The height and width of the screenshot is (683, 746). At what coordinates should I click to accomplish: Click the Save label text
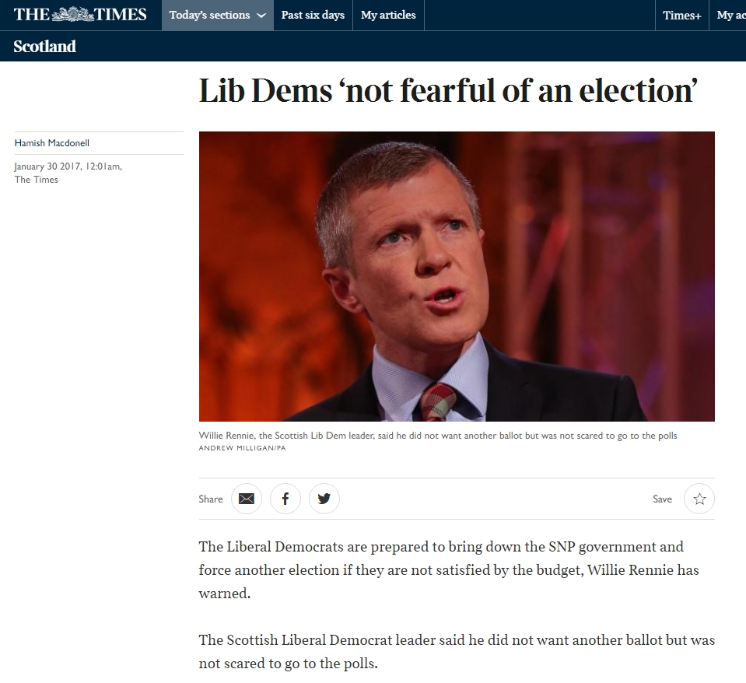(x=662, y=499)
